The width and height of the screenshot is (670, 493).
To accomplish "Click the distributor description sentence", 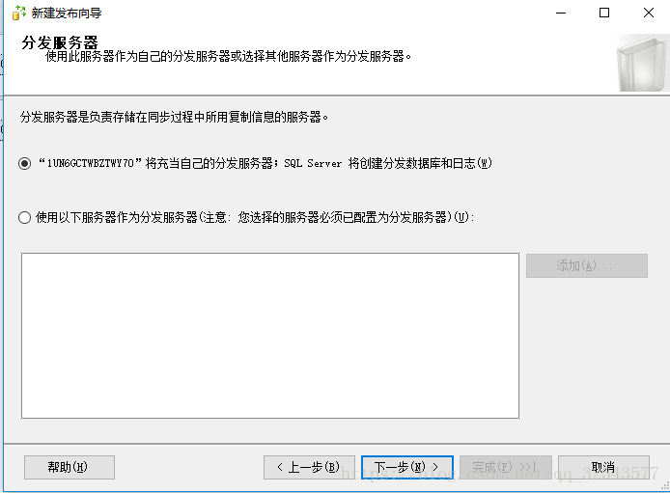I will tap(174, 117).
